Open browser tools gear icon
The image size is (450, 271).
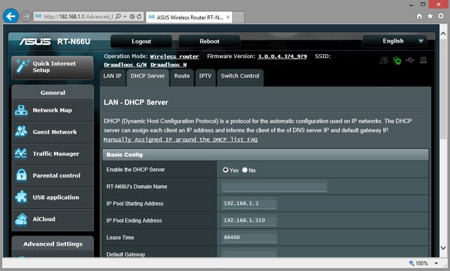pos(441,16)
